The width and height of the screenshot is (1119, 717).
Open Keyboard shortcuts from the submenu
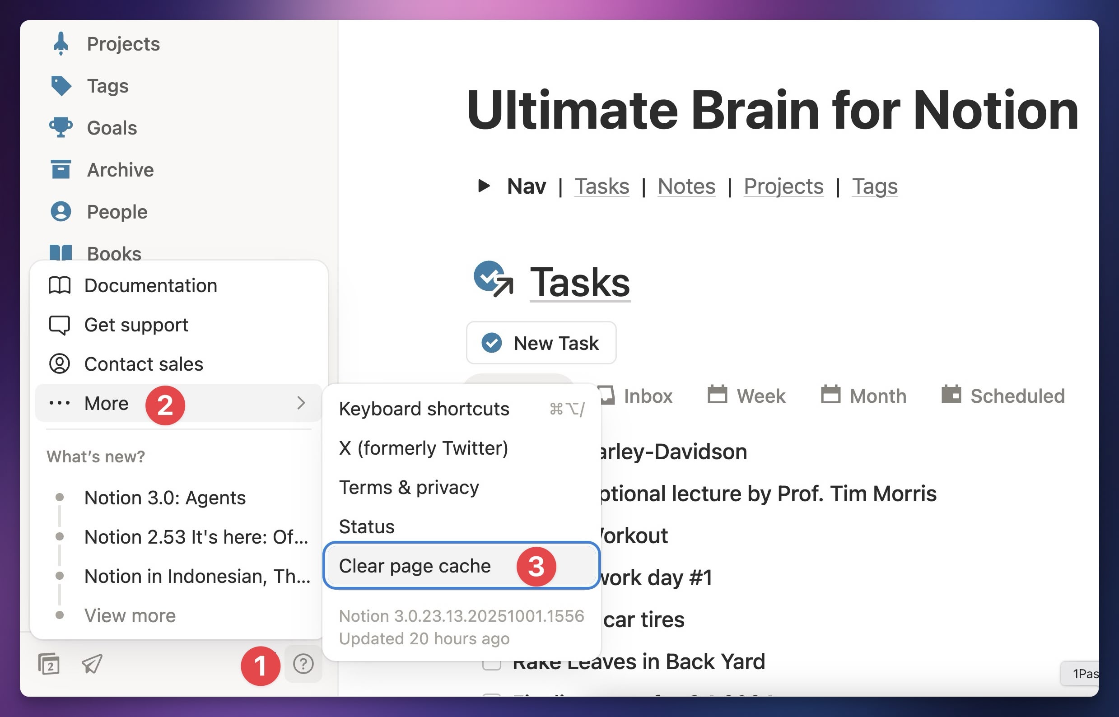424,409
